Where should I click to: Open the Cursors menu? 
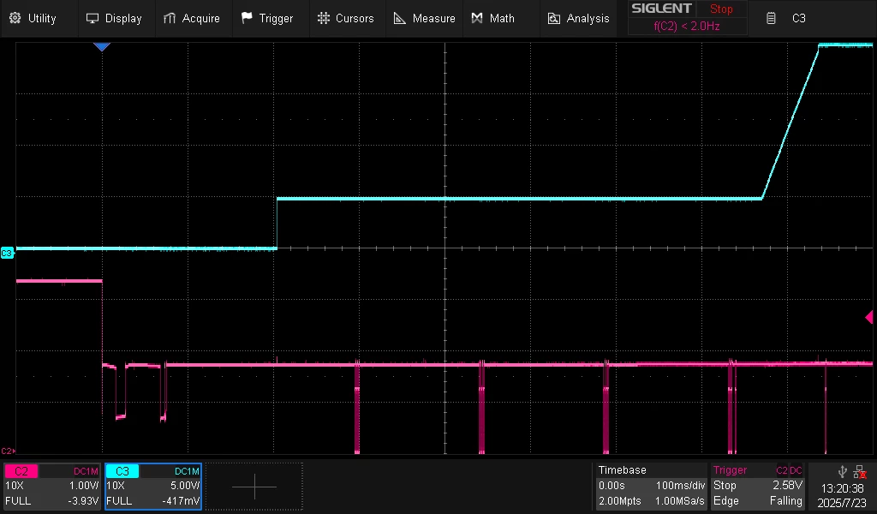click(x=346, y=19)
